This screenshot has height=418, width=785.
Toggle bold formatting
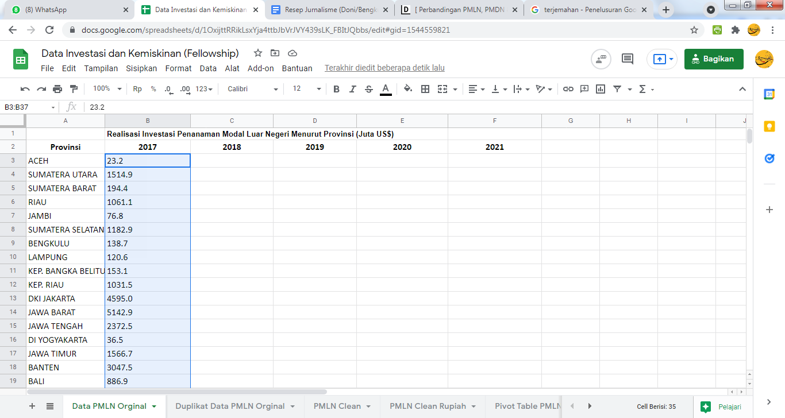click(x=336, y=89)
